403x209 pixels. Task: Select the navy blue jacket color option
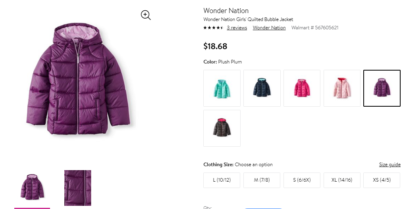point(262,88)
